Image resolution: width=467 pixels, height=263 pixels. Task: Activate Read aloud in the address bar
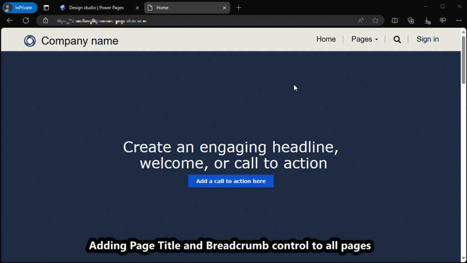pos(360,21)
